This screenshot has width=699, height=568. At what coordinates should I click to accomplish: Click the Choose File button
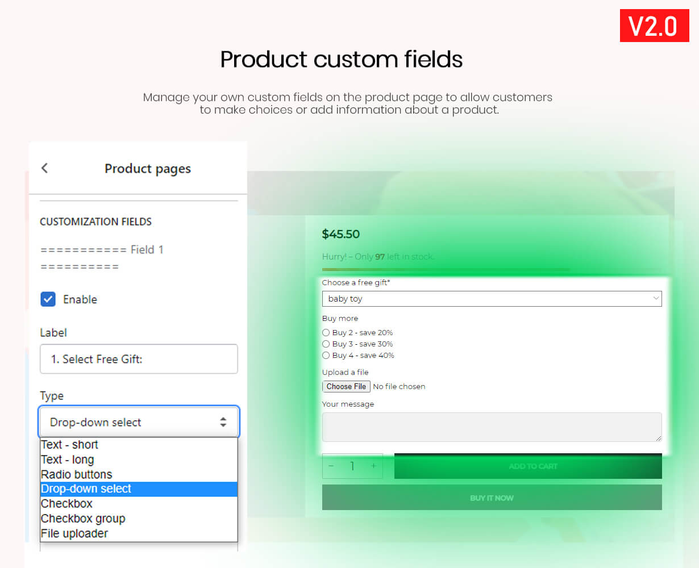(x=346, y=386)
